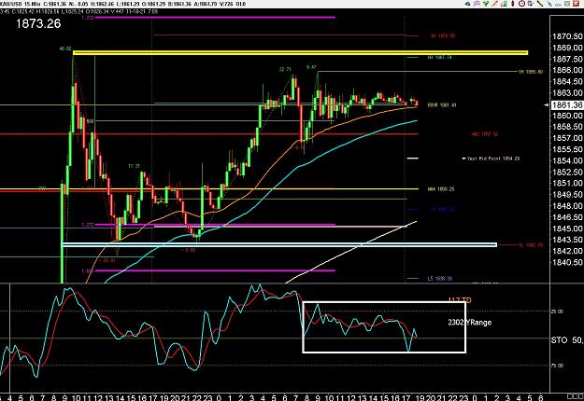The height and width of the screenshot is (401, 584).
Task: Select the diagonal trend line tool
Action: pyautogui.click(x=540, y=4)
